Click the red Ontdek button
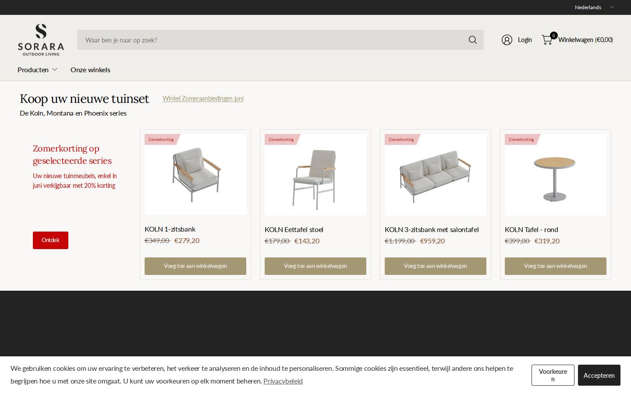631x394 pixels. click(50, 240)
